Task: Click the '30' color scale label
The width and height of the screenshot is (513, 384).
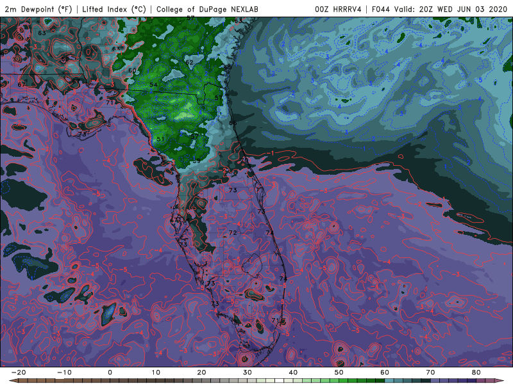Action: [x=248, y=372]
